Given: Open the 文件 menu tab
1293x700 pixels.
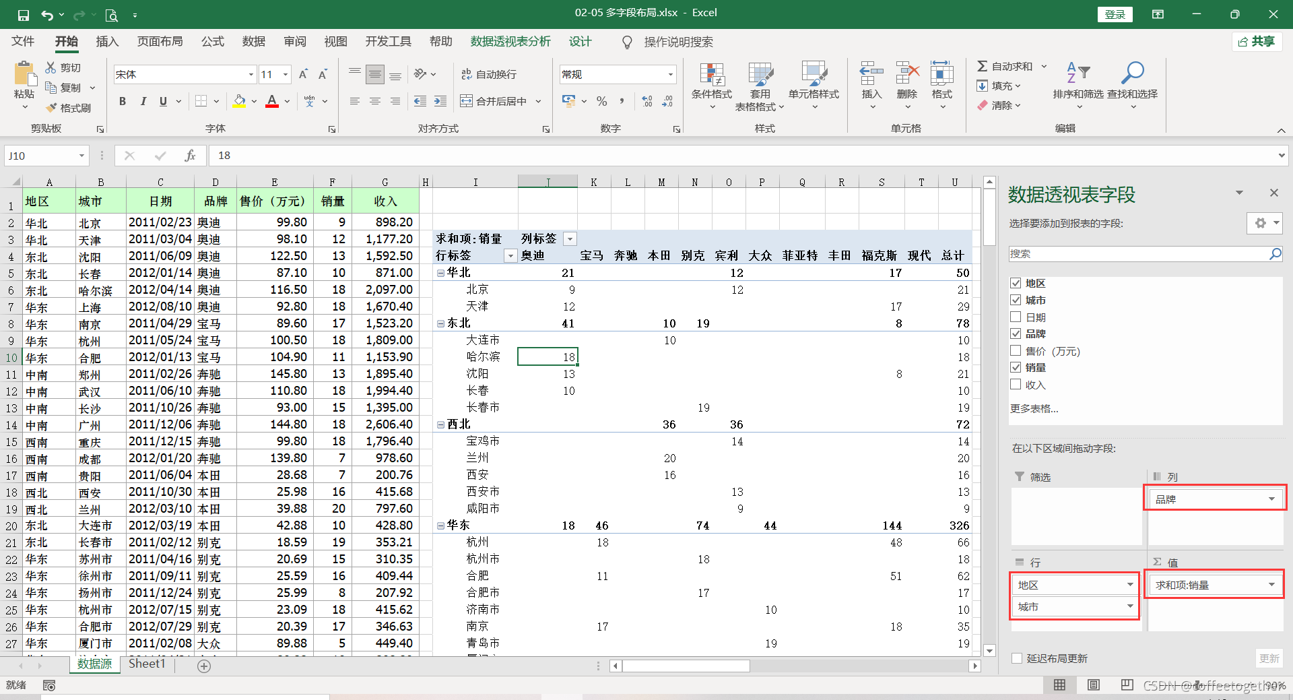Looking at the screenshot, I should pos(23,42).
